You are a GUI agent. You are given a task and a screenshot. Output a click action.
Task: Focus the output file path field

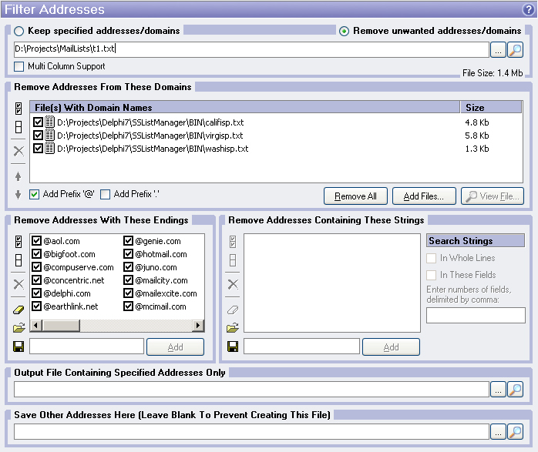point(251,390)
